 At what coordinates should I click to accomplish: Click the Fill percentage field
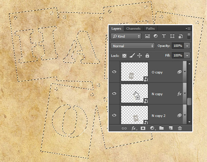tap(178, 55)
